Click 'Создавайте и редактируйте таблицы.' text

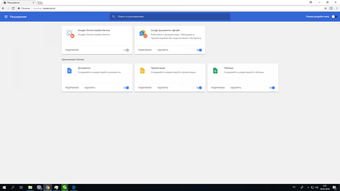tap(244, 72)
